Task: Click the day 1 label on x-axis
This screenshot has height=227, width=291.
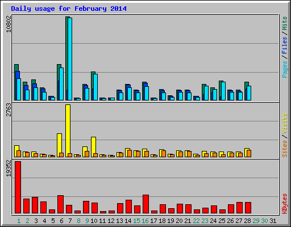Action: click(x=19, y=221)
